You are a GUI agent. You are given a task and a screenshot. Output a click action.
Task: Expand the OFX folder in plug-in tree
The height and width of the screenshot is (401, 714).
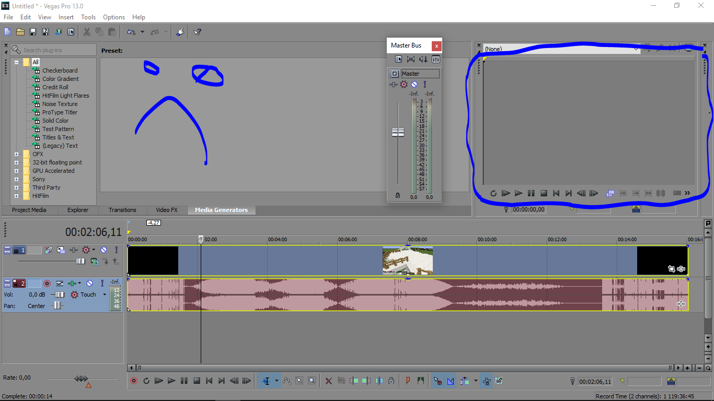click(17, 154)
